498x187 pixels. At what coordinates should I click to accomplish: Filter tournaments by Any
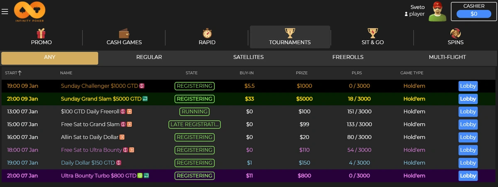tap(50, 58)
